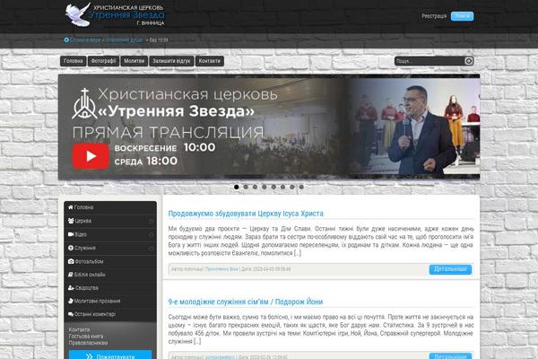Screen dimensions: 538x359
Task: Click the user icon beside Свідоцтва
Action: 71,288
